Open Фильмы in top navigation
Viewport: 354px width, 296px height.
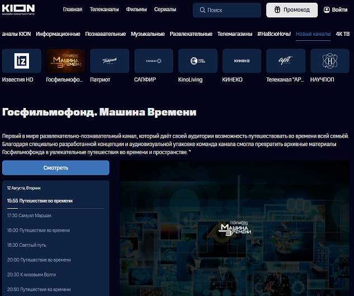point(136,10)
